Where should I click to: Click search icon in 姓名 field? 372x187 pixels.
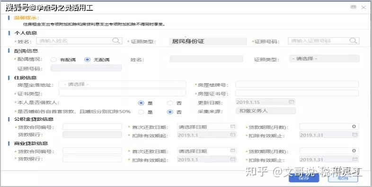(x=116, y=41)
